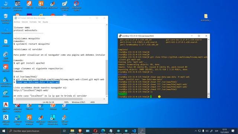Select the top-row VI Package Manager shortcut

(x=41, y=5)
